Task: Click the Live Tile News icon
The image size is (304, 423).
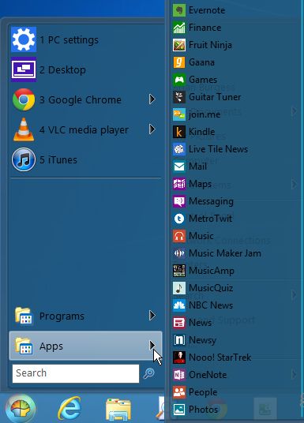Action: pyautogui.click(x=179, y=149)
